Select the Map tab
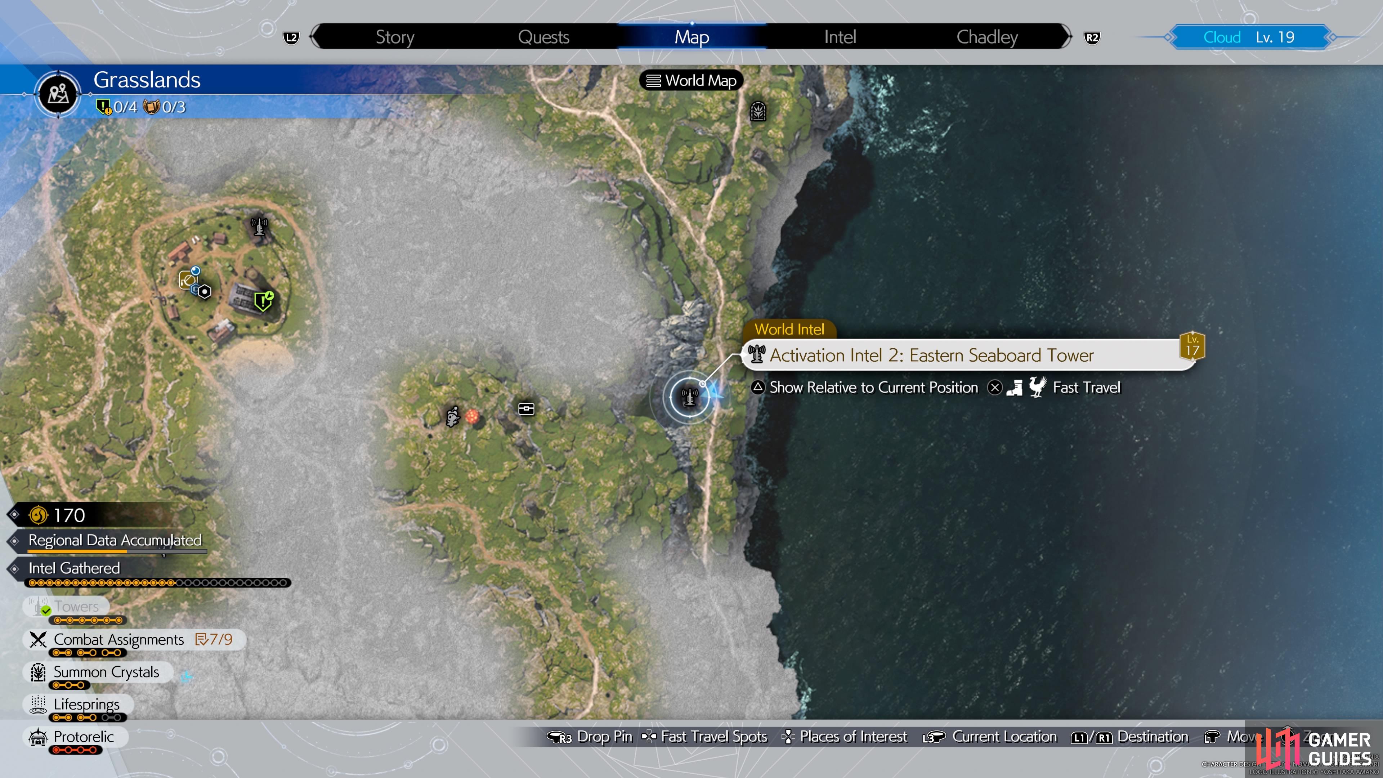 pyautogui.click(x=691, y=37)
